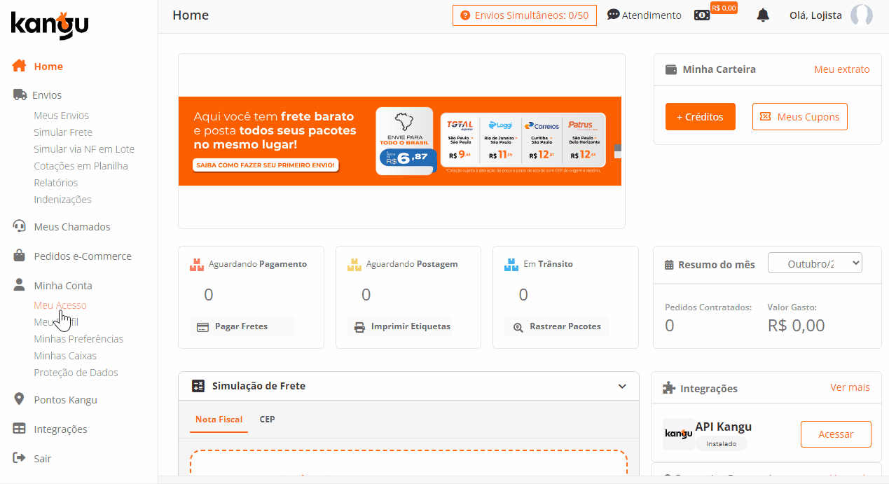Click the Minha Carteira wallet icon

(671, 69)
